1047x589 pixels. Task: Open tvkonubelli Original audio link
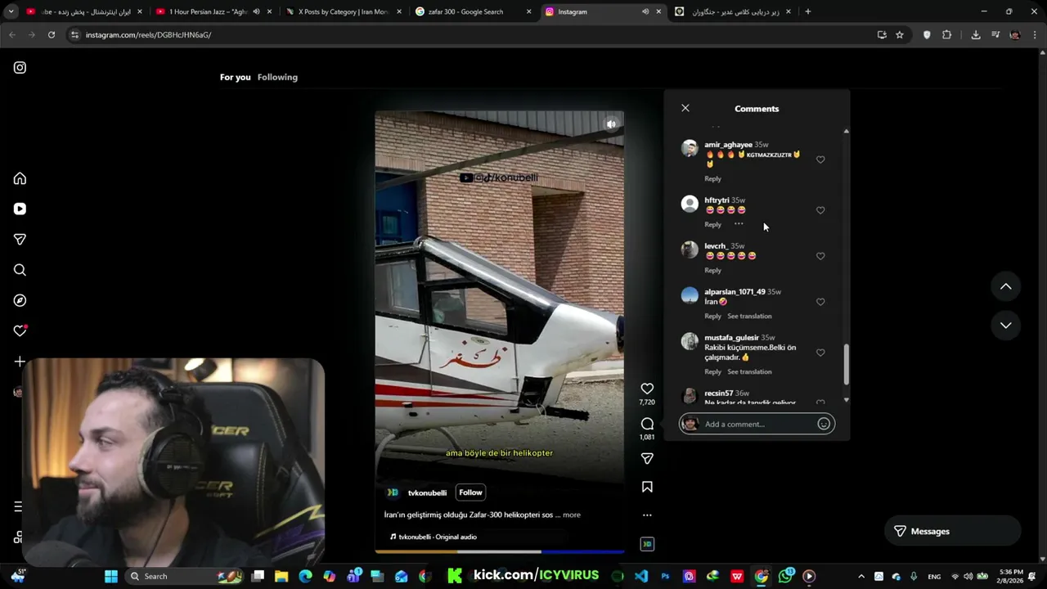438,537
